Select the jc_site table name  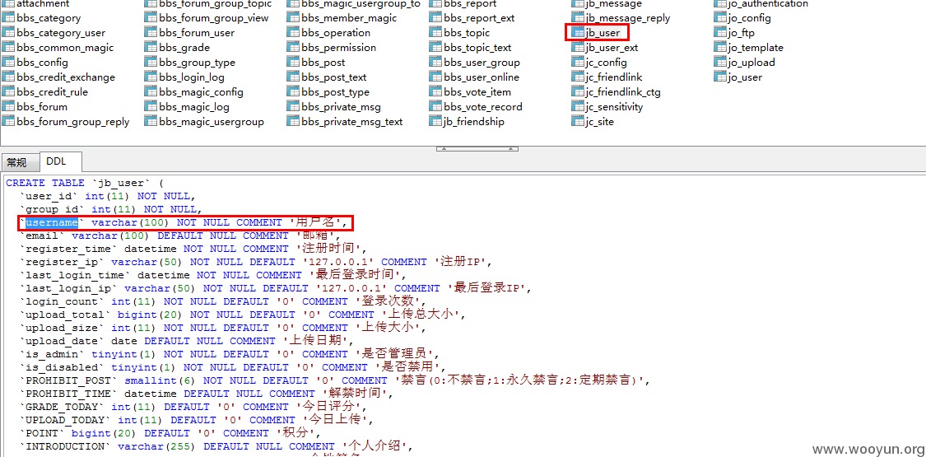(x=600, y=122)
